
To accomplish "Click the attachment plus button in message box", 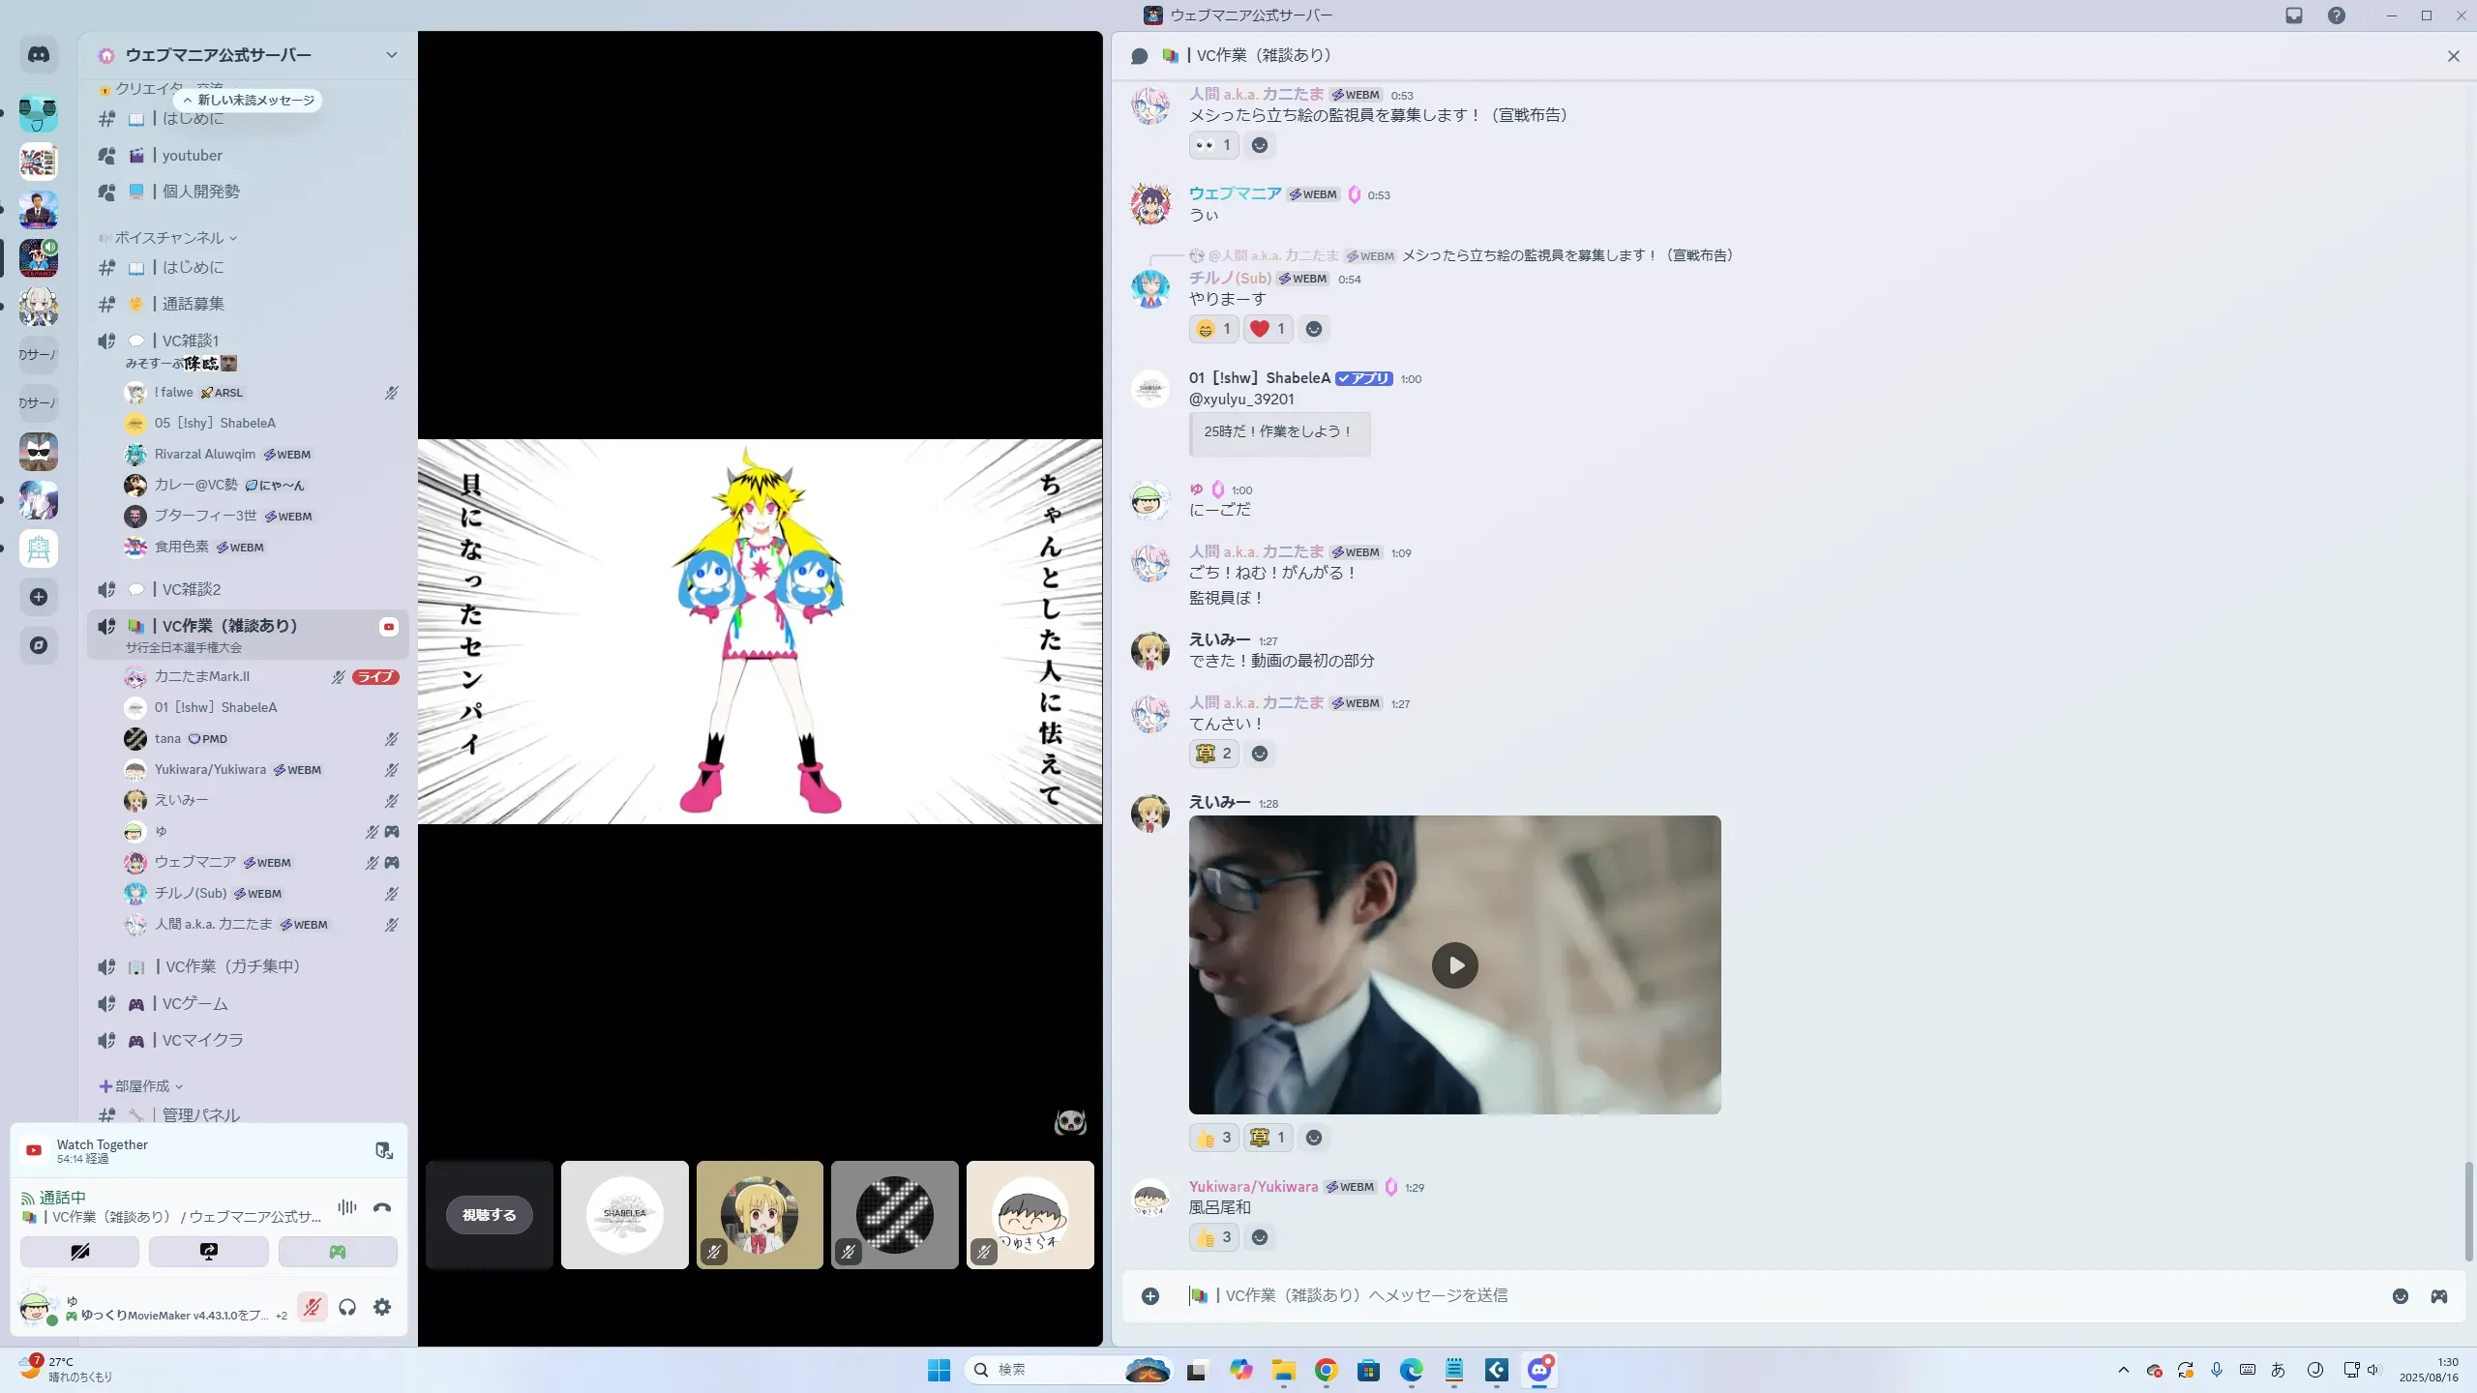I will [x=1150, y=1296].
